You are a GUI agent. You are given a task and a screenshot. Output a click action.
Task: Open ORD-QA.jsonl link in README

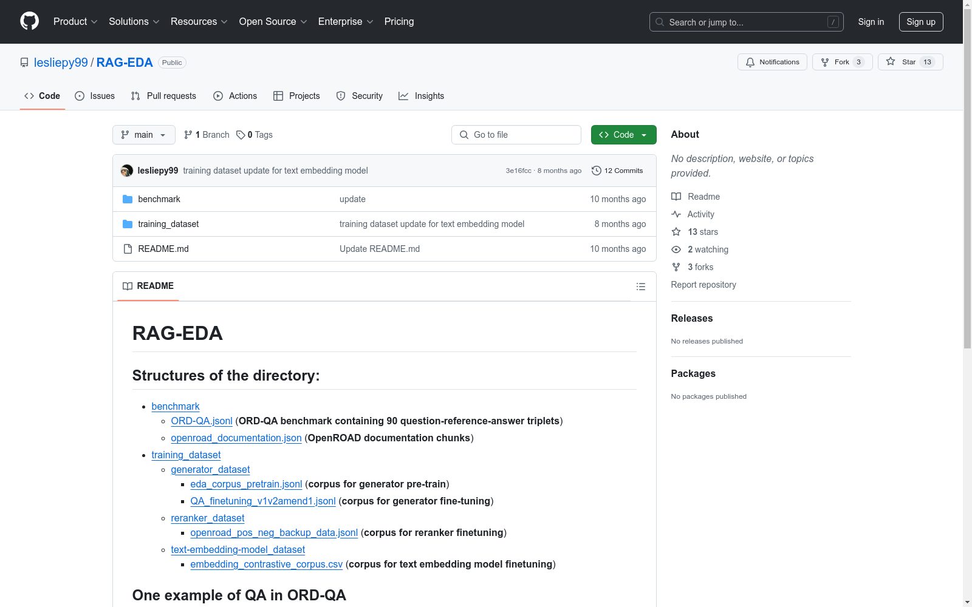[202, 421]
